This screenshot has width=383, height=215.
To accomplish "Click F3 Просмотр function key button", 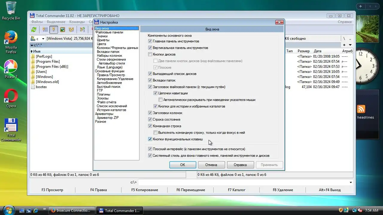I will coord(52,190).
